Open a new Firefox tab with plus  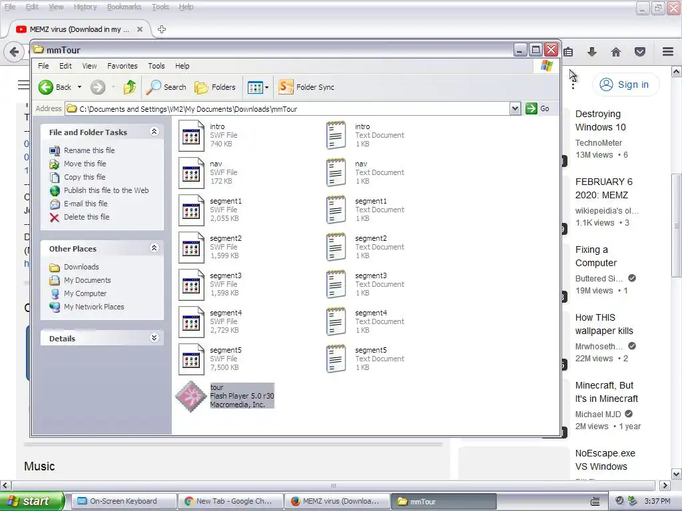pos(162,29)
